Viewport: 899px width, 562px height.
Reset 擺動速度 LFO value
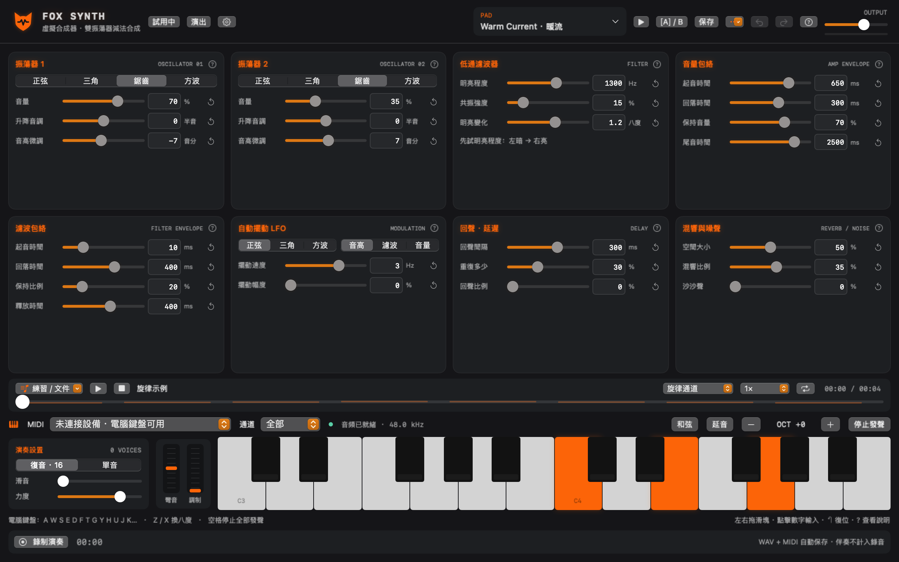coord(433,266)
